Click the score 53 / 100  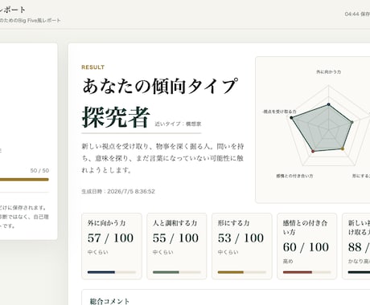[240, 238]
